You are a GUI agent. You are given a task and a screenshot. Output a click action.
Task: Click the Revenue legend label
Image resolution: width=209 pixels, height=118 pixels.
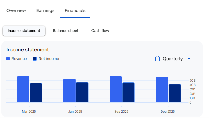tap(19, 59)
